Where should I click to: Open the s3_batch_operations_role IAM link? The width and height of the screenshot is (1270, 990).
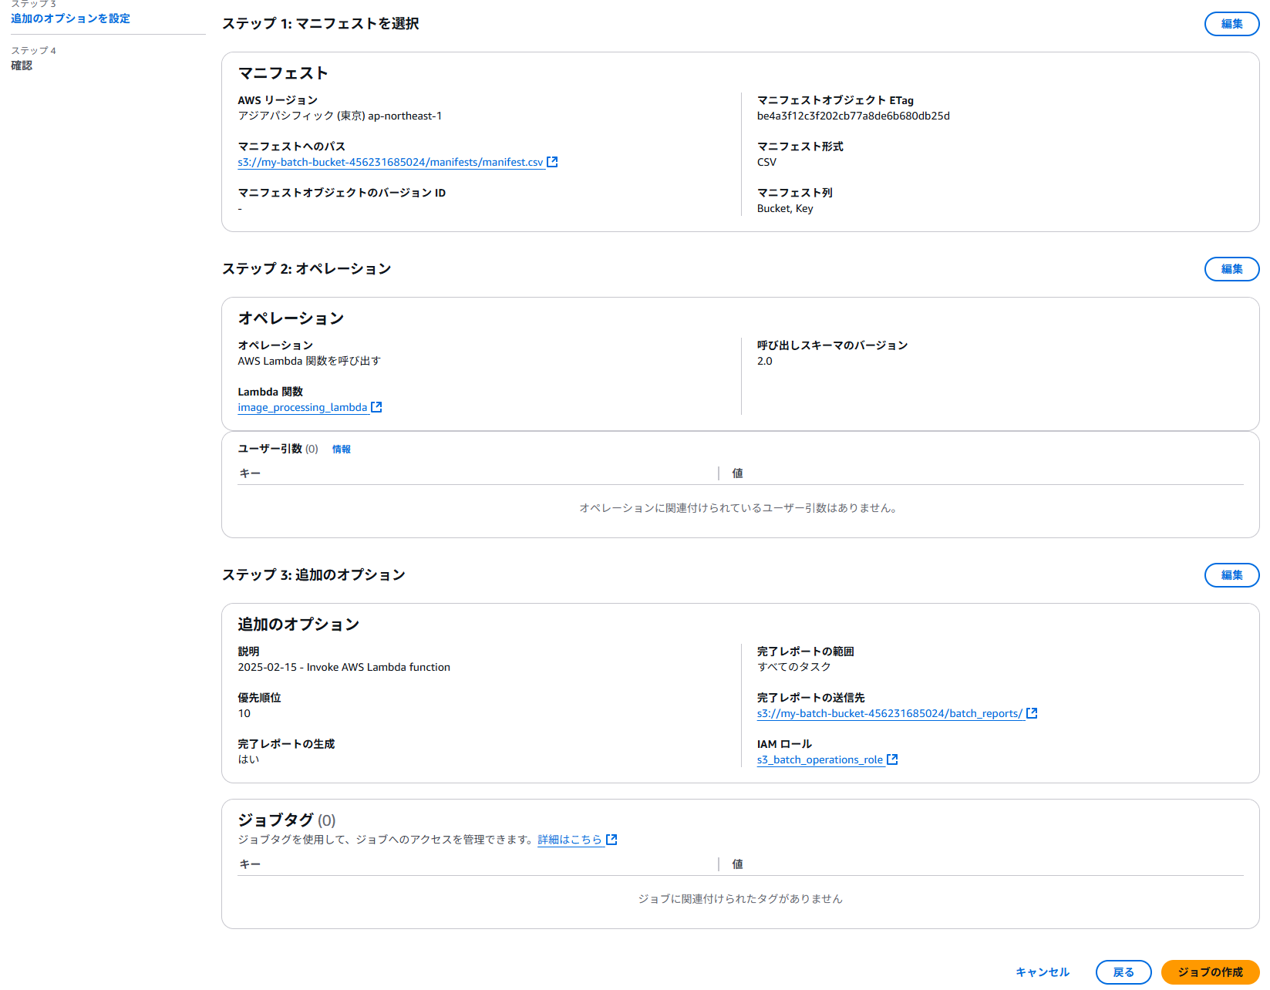pos(820,759)
